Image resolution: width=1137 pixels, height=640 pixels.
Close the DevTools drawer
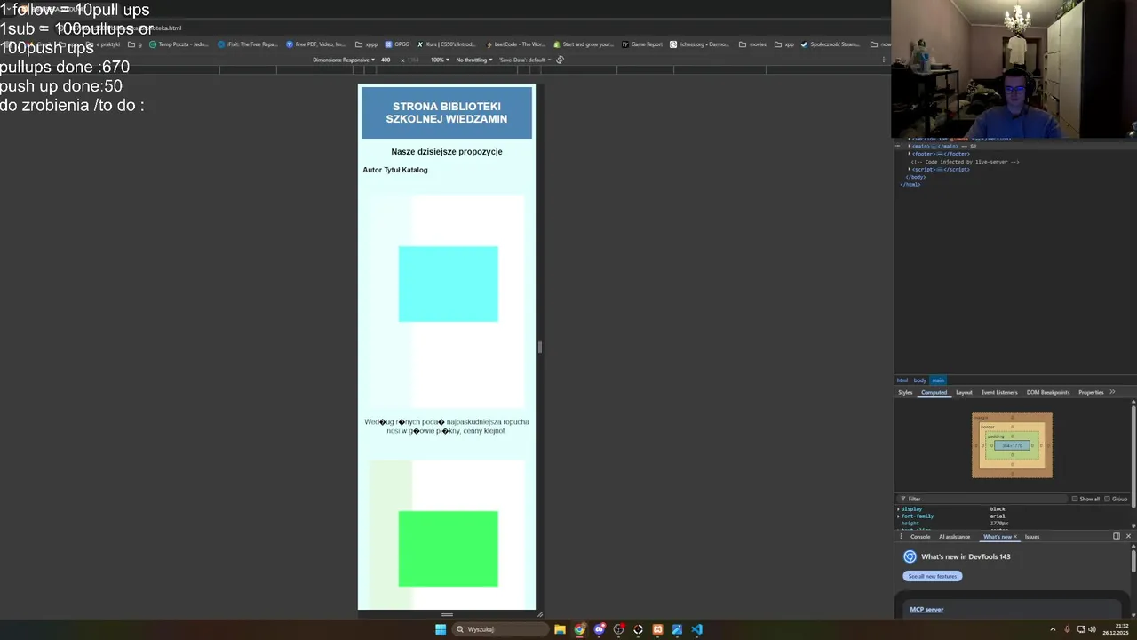(x=1129, y=536)
